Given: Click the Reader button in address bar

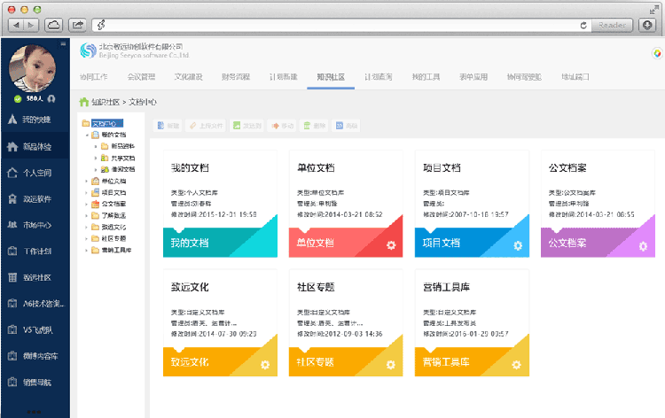Looking at the screenshot, I should tap(614, 24).
